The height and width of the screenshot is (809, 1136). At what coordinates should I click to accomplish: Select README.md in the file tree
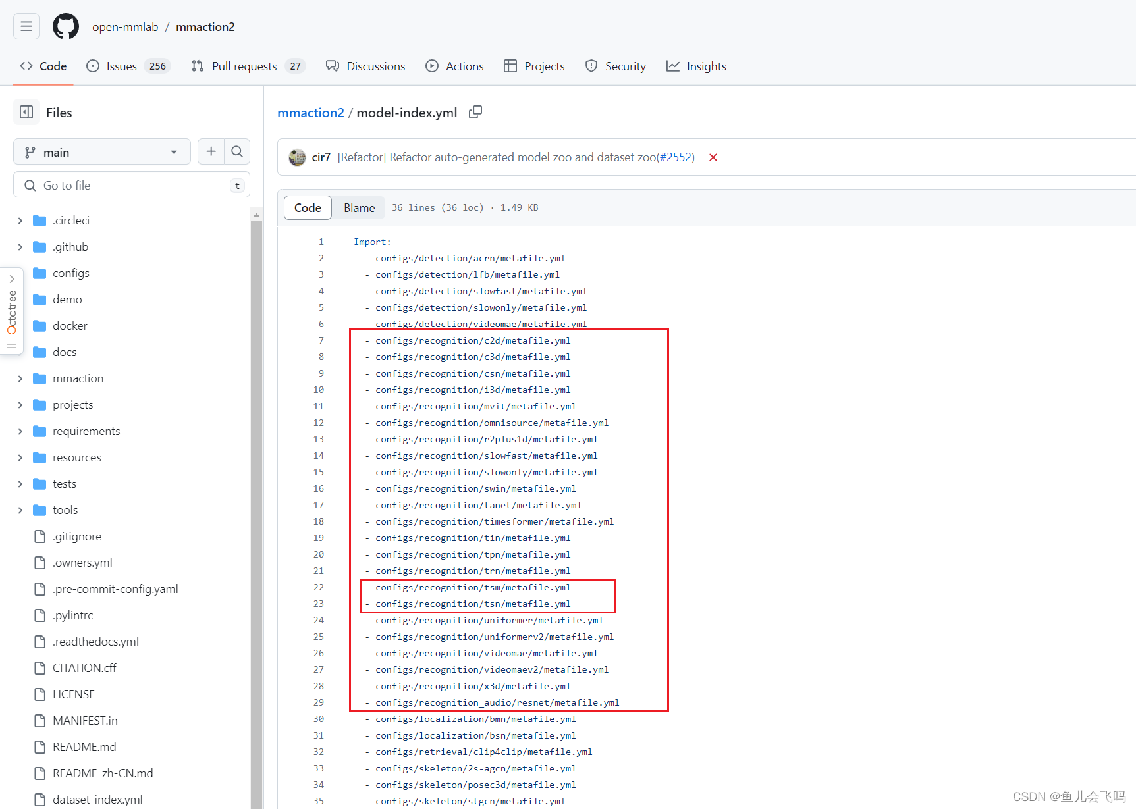[84, 746]
